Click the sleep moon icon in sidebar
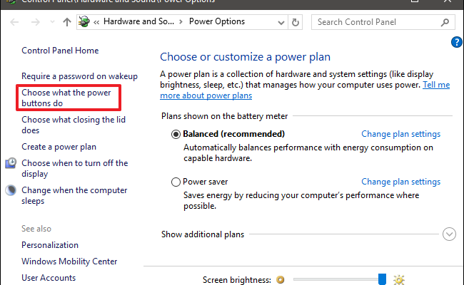The width and height of the screenshot is (464, 285). [11, 191]
